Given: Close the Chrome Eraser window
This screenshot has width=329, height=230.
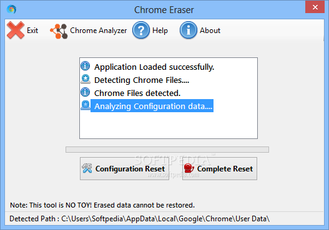Looking at the screenshot, I should coord(315,7).
